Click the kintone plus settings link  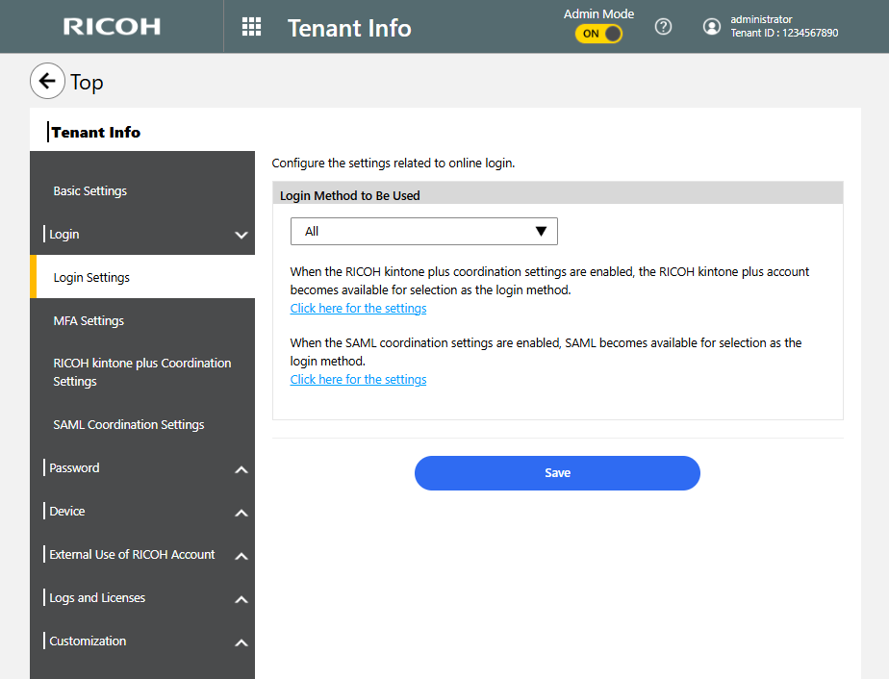(358, 309)
